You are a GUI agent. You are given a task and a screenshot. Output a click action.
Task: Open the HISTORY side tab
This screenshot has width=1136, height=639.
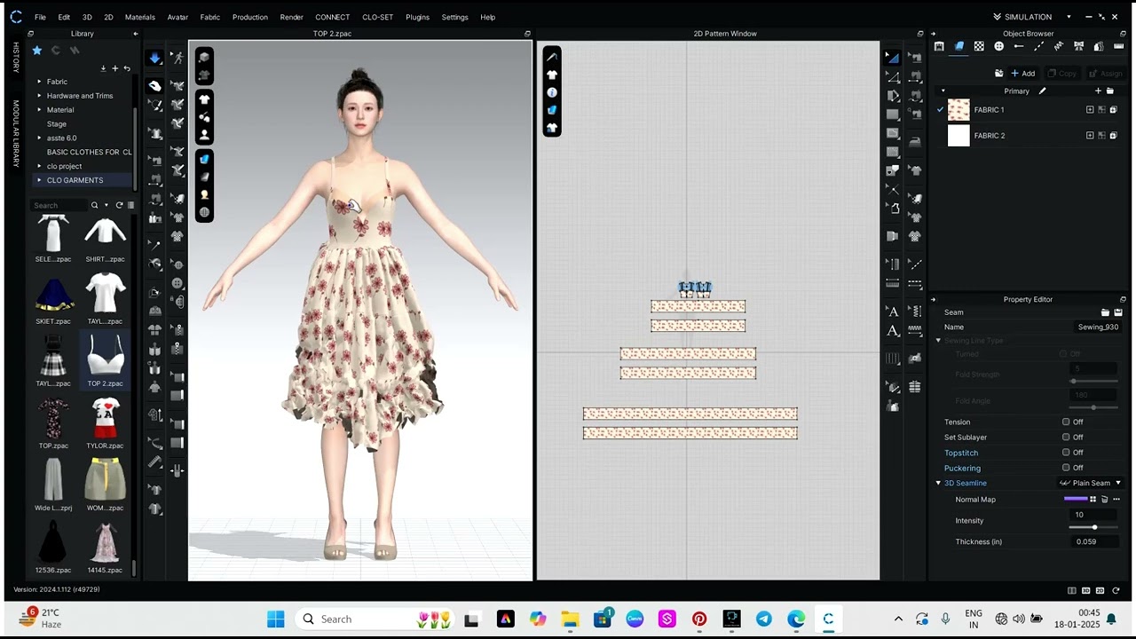coord(15,58)
